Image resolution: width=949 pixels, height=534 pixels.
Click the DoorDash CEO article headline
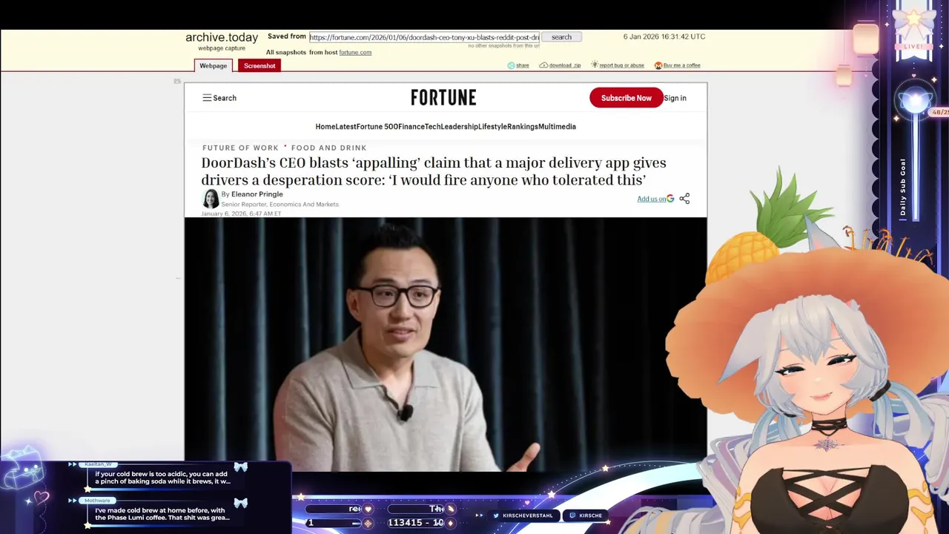[434, 171]
